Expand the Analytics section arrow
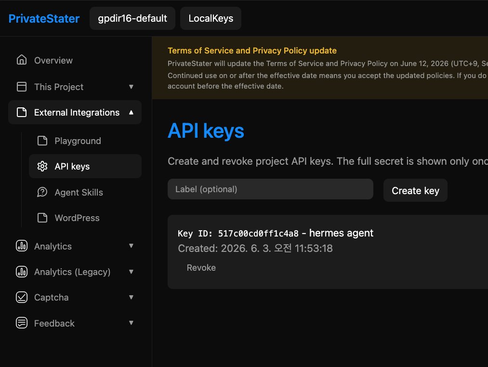Image resolution: width=488 pixels, height=367 pixels. [131, 246]
